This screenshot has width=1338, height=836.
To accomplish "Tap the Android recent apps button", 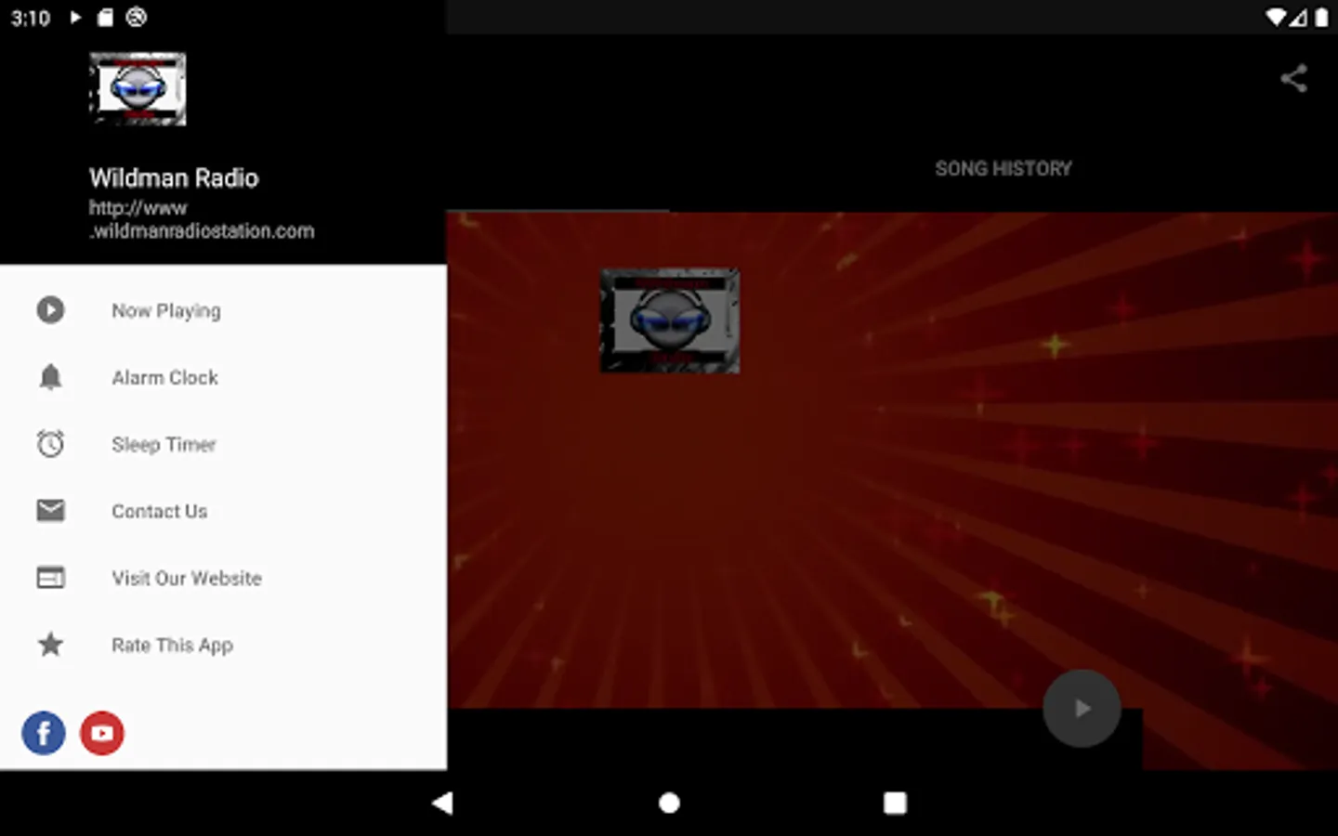I will pyautogui.click(x=895, y=803).
